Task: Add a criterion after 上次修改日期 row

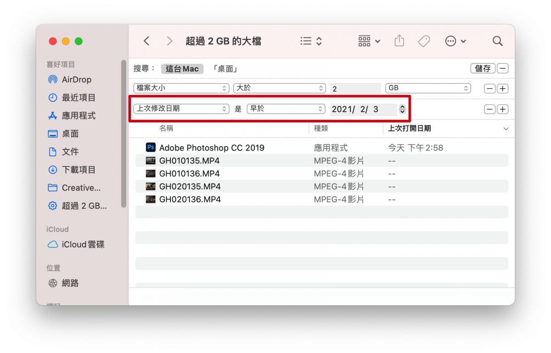Action: point(503,109)
